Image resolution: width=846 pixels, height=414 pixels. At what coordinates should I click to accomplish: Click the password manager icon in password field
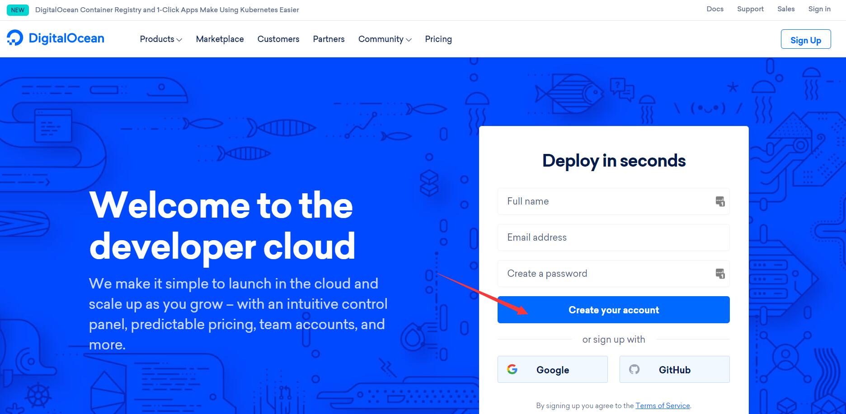click(720, 274)
